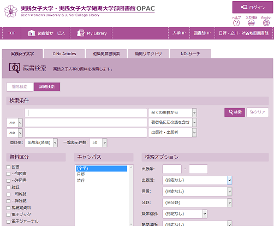This screenshot has height=227, width=274.
Task: Open the 出版社・出版者 field dropdown
Action: coord(172,133)
